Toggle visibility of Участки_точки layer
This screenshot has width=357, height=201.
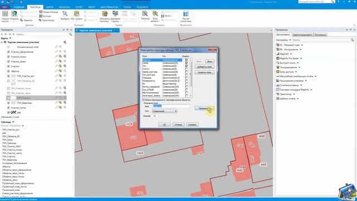(x=8, y=57)
